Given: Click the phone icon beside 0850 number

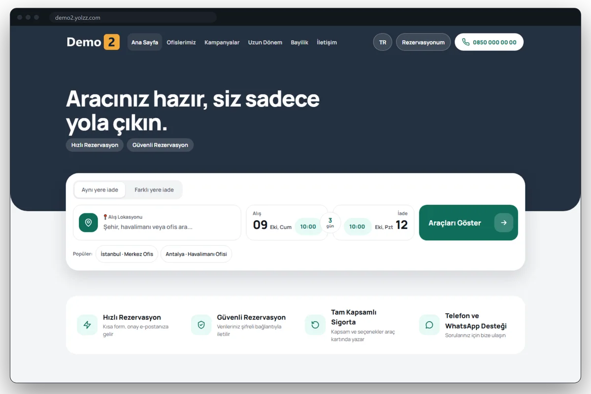Looking at the screenshot, I should (465, 42).
